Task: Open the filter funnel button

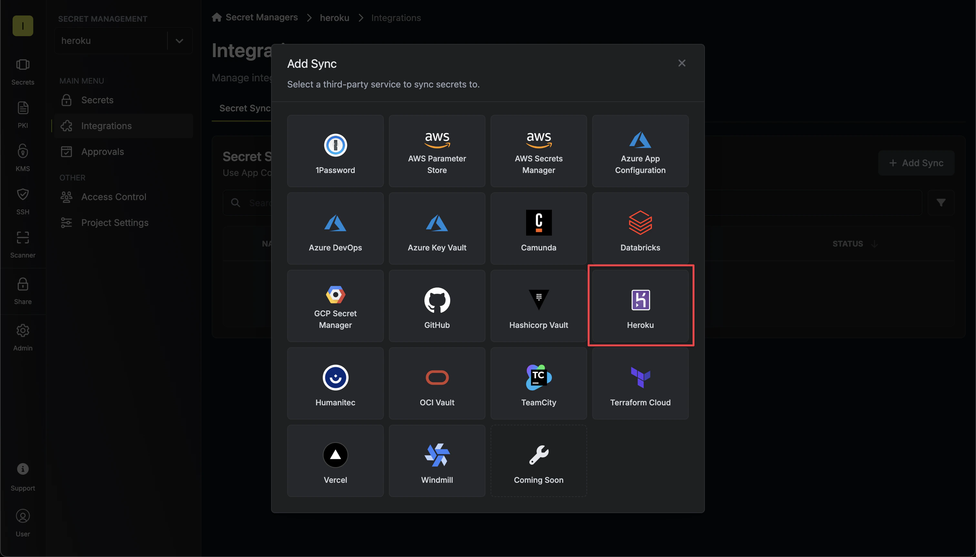Action: (x=941, y=202)
